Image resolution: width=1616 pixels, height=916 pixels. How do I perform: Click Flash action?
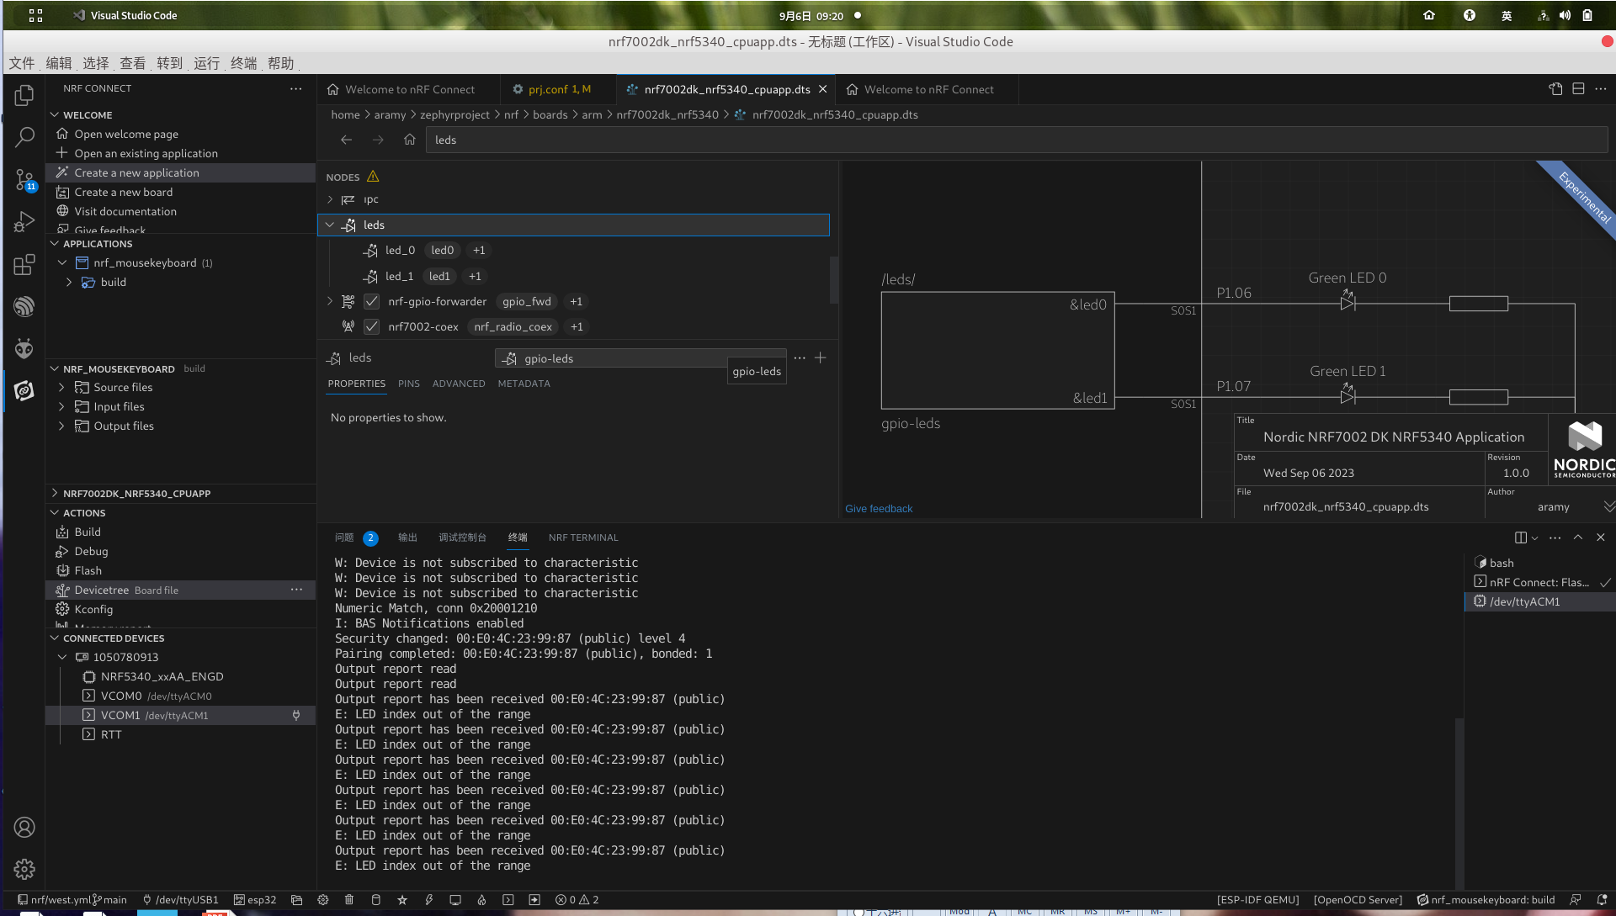(88, 571)
